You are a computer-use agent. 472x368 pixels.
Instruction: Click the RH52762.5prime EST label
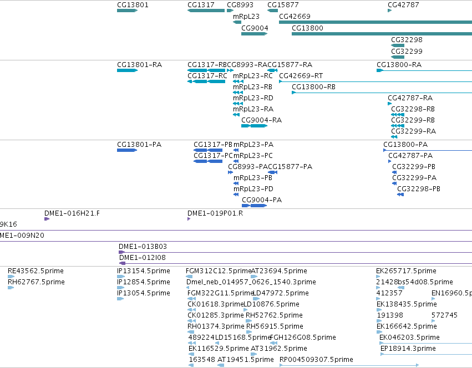click(274, 315)
